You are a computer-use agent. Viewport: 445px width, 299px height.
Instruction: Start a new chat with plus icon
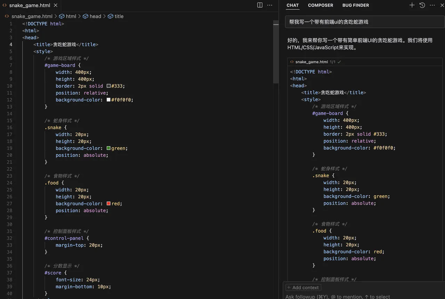tap(412, 5)
